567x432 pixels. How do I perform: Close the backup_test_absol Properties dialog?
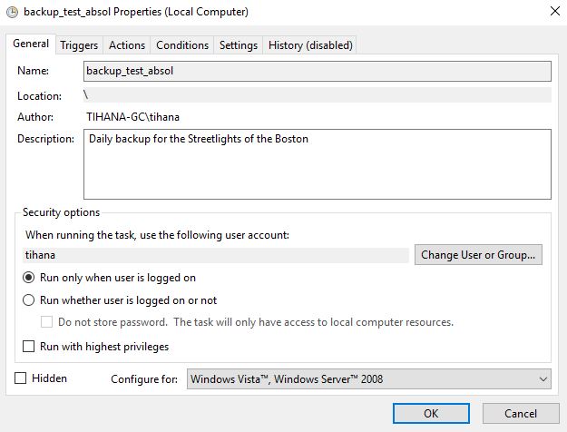coord(555,11)
